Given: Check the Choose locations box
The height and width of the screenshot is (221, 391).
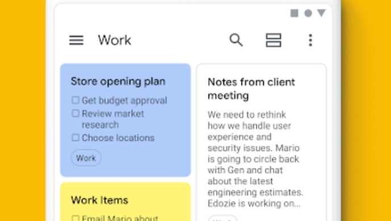Looking at the screenshot, I should (76, 138).
